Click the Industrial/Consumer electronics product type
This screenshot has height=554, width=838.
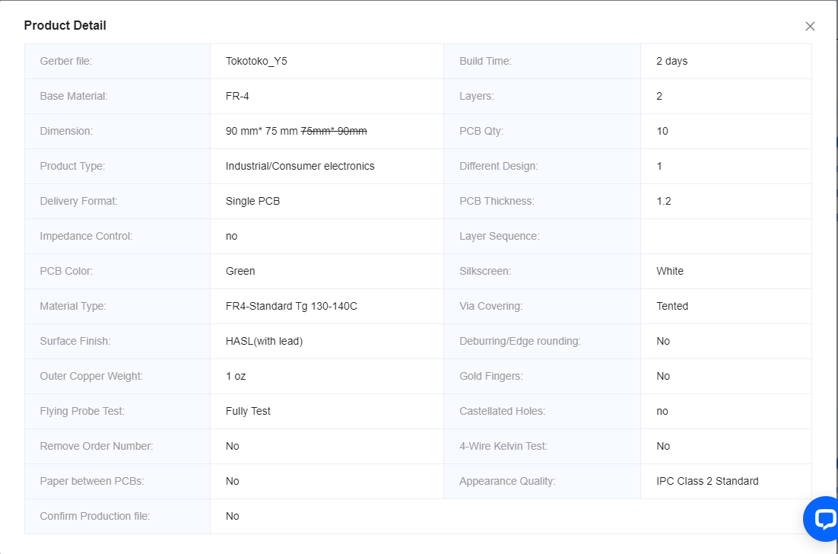click(x=300, y=166)
